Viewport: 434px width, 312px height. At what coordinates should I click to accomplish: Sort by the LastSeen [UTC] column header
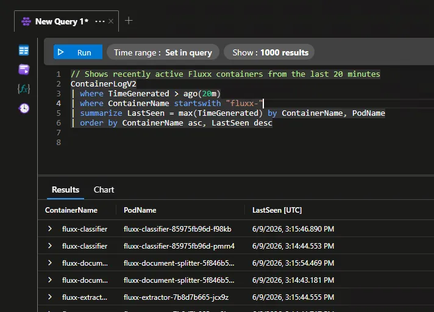(x=277, y=210)
